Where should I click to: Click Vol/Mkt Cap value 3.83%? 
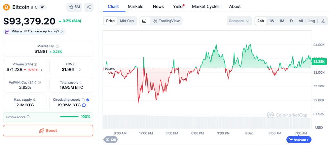25,87
